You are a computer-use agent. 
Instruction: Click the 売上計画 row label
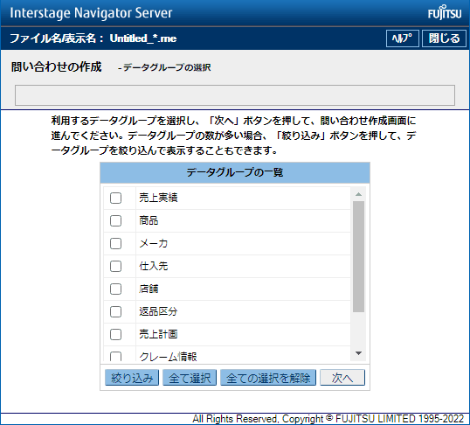(x=158, y=334)
